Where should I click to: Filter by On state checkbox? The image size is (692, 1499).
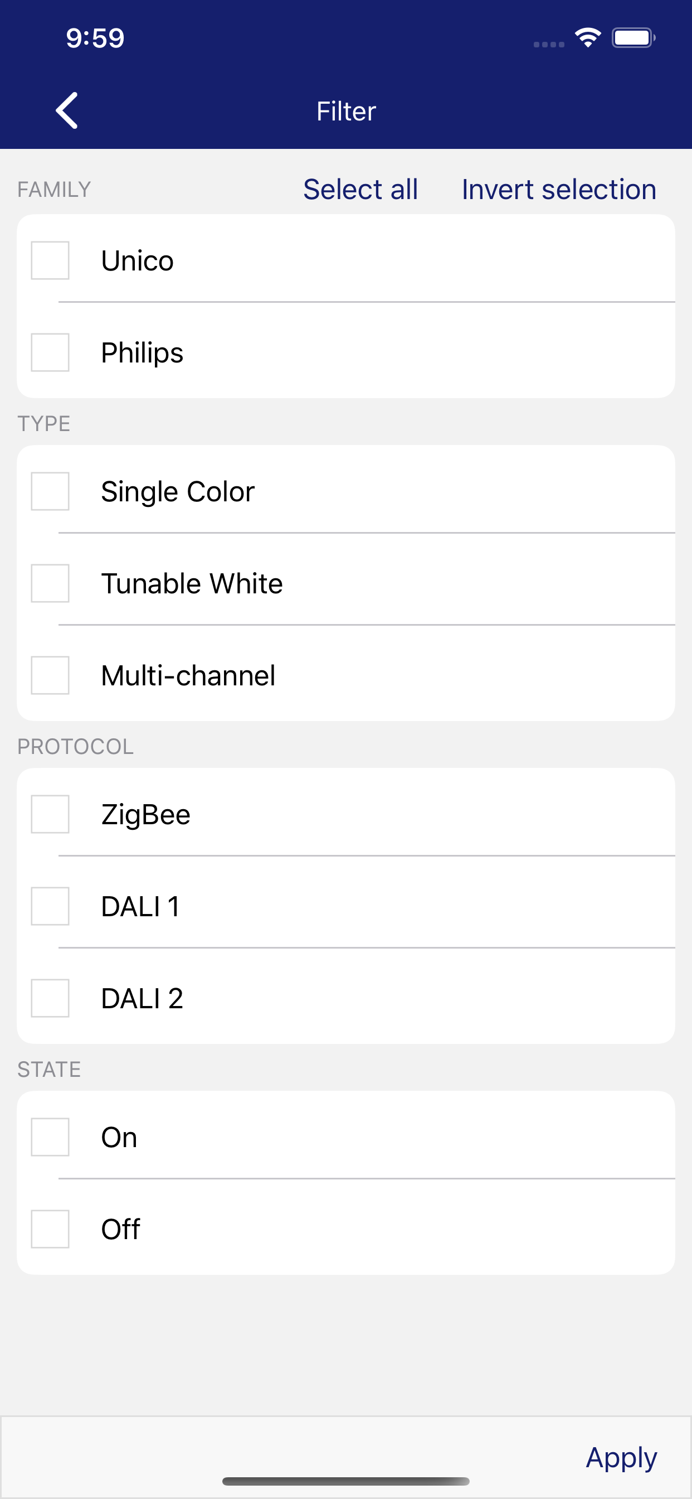[x=50, y=1137]
